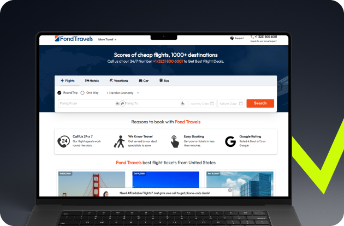Click the Google Rating G icon

pyautogui.click(x=230, y=142)
